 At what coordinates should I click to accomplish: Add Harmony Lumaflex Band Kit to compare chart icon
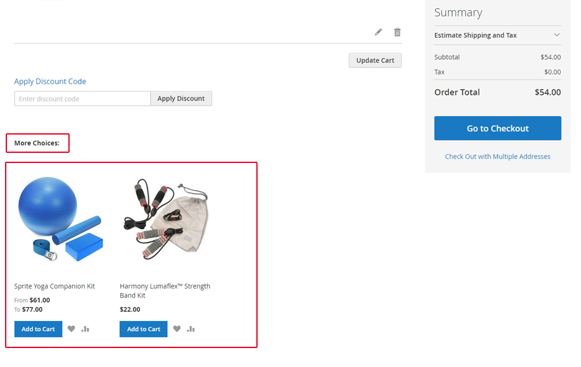coord(191,328)
